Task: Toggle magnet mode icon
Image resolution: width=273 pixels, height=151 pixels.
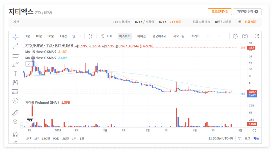Action: (x=15, y=134)
